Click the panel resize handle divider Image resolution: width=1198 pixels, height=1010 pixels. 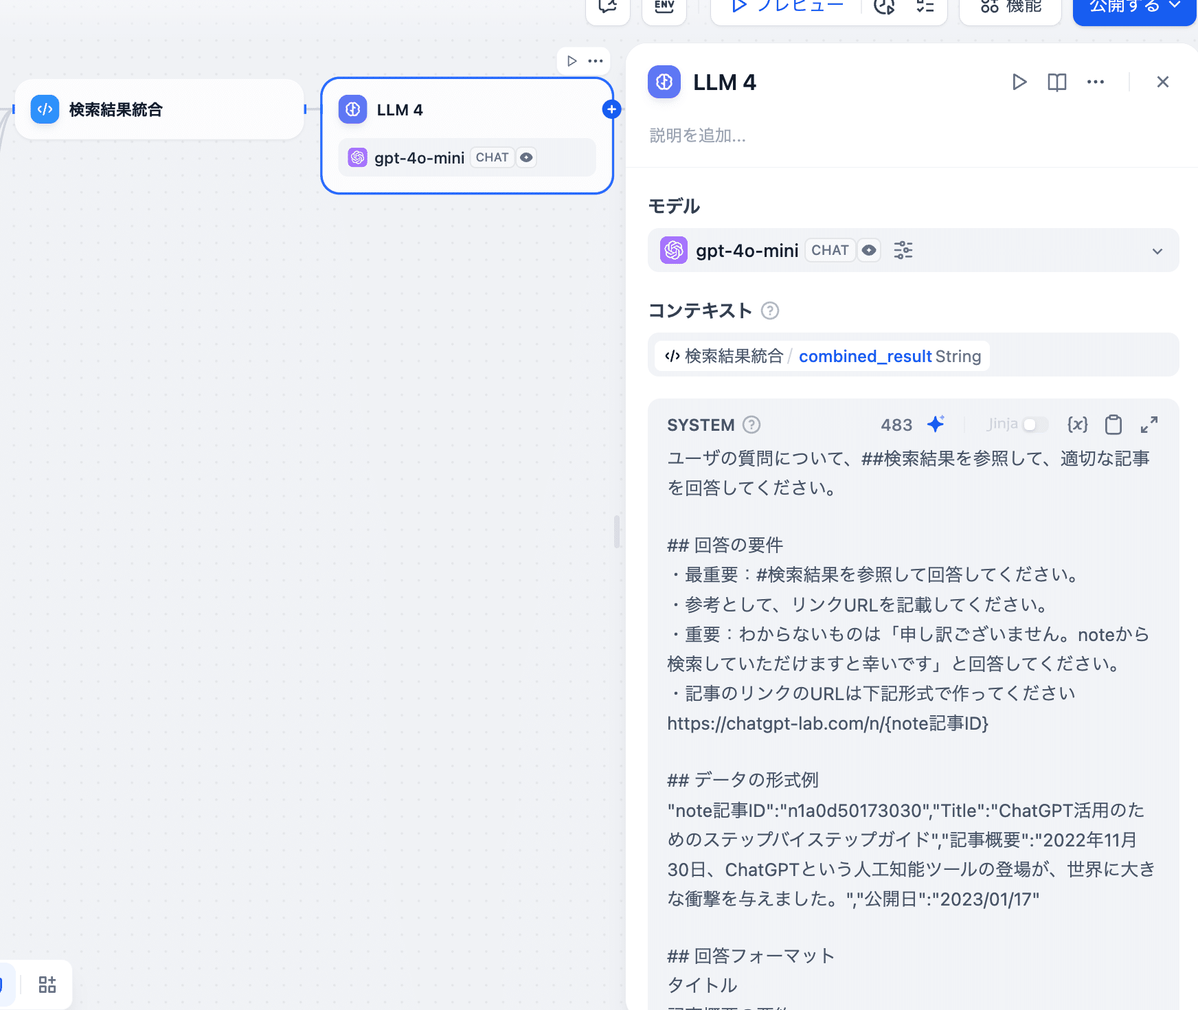pyautogui.click(x=617, y=531)
